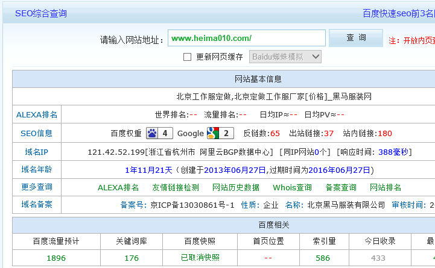Click the 今日收录 value 433
The height and width of the screenshot is (268, 435).
tap(378, 258)
